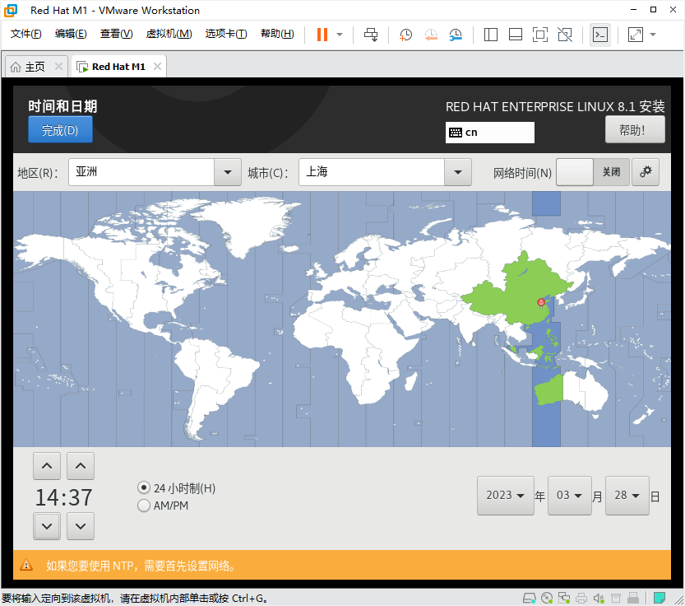Enter full screen mode

[x=540, y=35]
